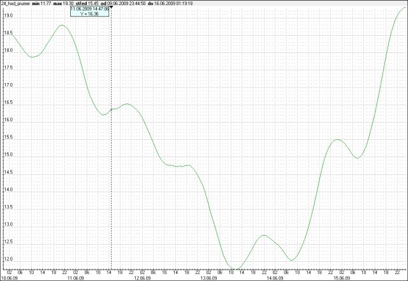408x281 pixels.
Task: Click the stred 15.45 average value
Action: click(90, 3)
